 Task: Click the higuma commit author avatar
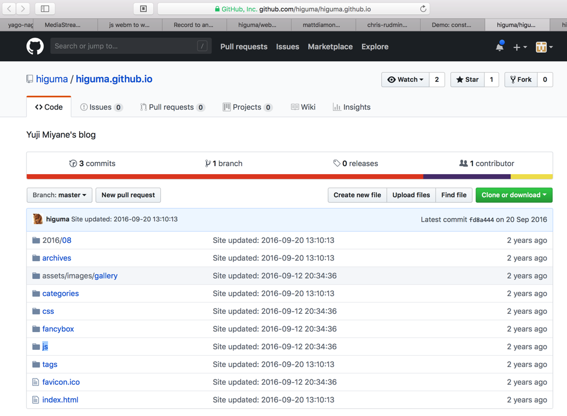pyautogui.click(x=38, y=219)
